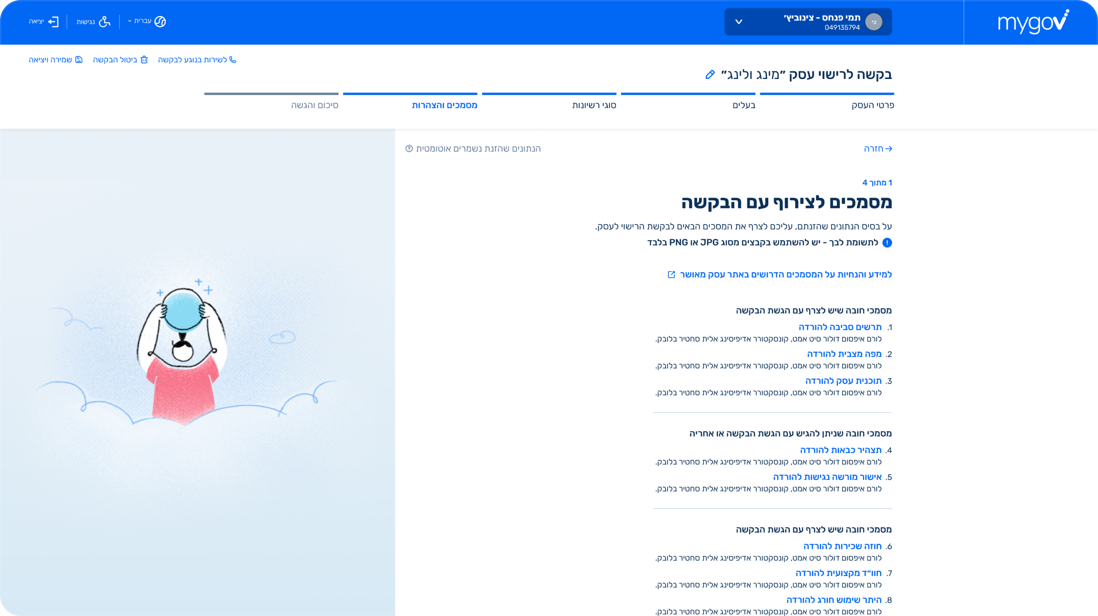Click the חזרה back link
1098x616 pixels.
tap(877, 149)
